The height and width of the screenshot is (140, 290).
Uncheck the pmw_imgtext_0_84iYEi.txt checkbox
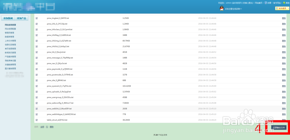(x=37, y=18)
